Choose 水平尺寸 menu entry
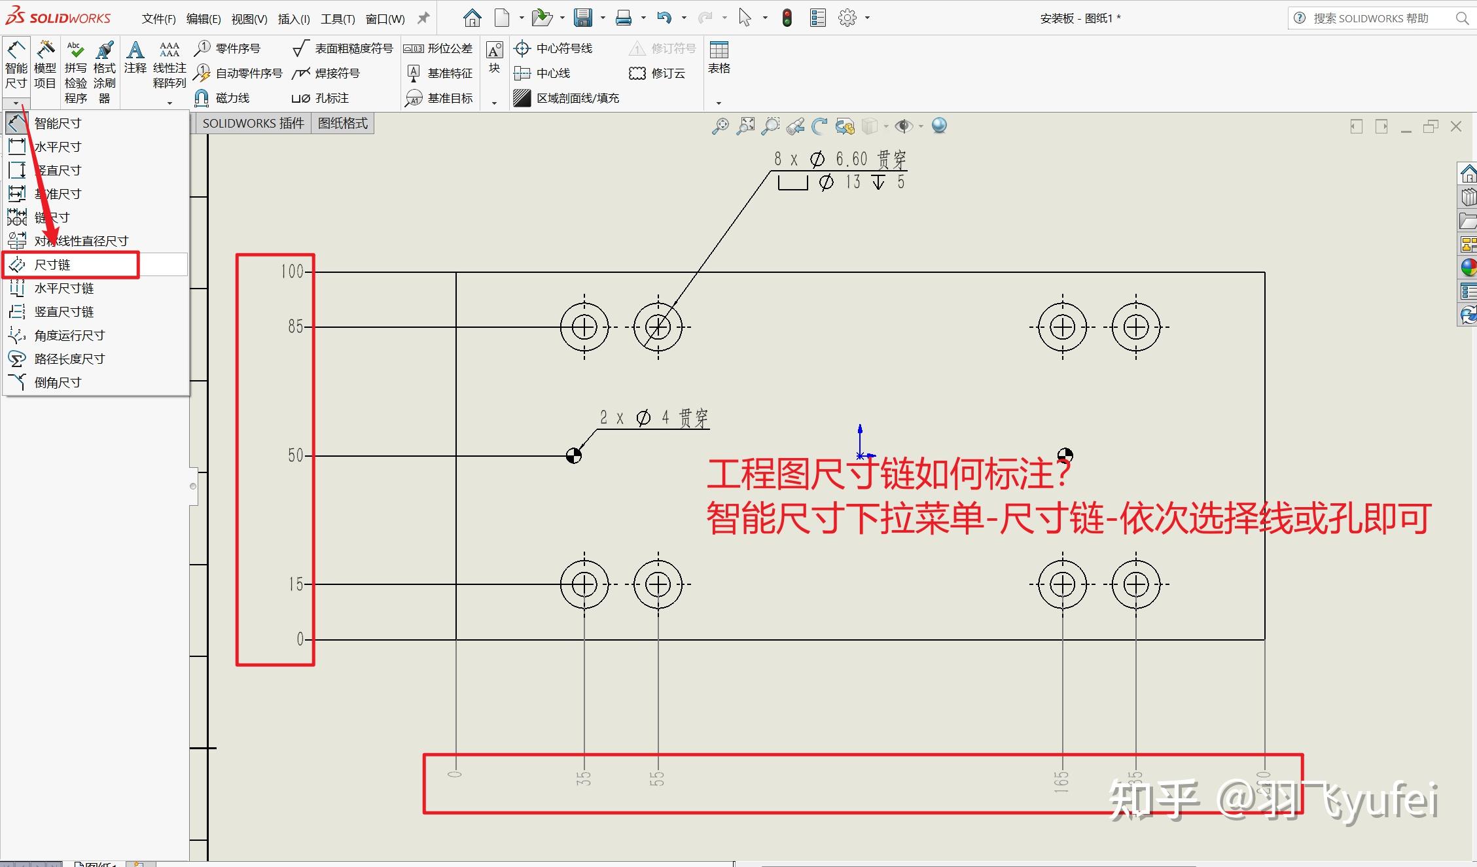The width and height of the screenshot is (1477, 867). tap(96, 147)
